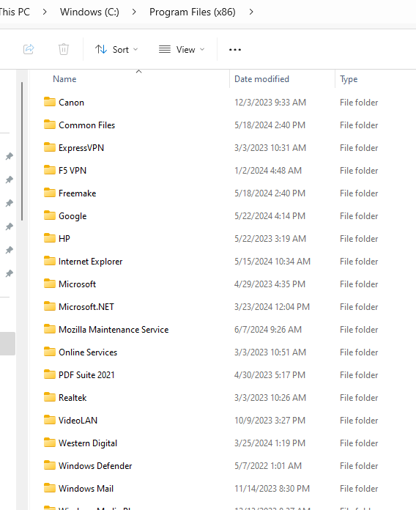Click the Common Files folder name

pos(86,125)
